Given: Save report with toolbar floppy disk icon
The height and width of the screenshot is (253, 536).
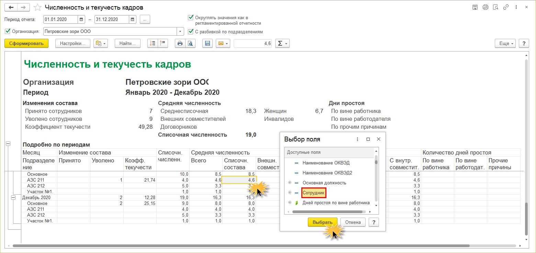Looking at the screenshot, I should click(x=208, y=44).
